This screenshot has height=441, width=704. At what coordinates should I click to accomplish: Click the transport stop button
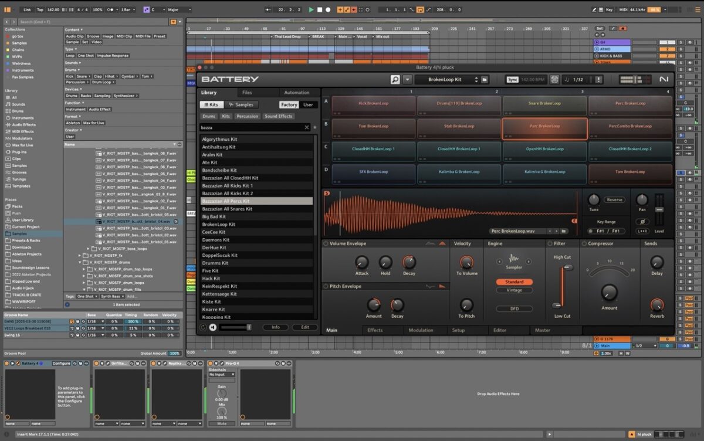pos(320,10)
